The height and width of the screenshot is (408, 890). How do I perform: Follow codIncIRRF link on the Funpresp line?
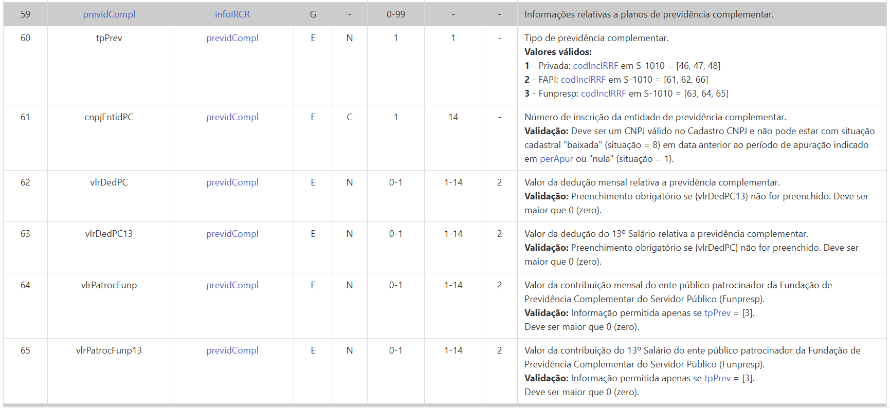(x=603, y=94)
